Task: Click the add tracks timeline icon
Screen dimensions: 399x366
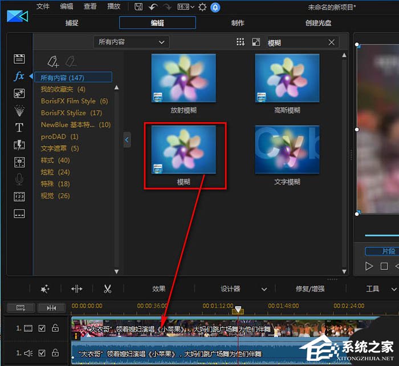Action: (x=21, y=308)
